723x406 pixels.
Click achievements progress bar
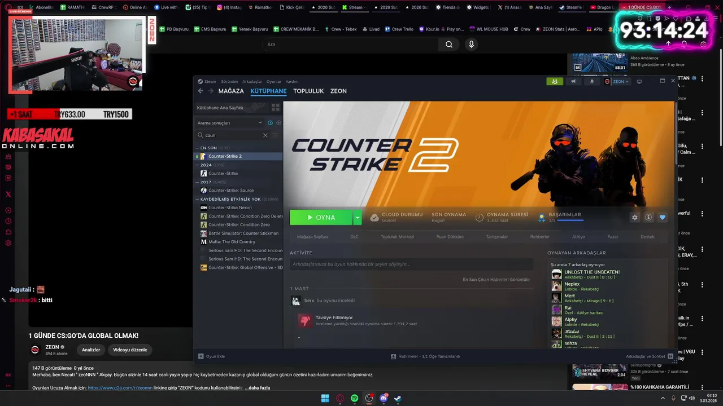coord(569,220)
